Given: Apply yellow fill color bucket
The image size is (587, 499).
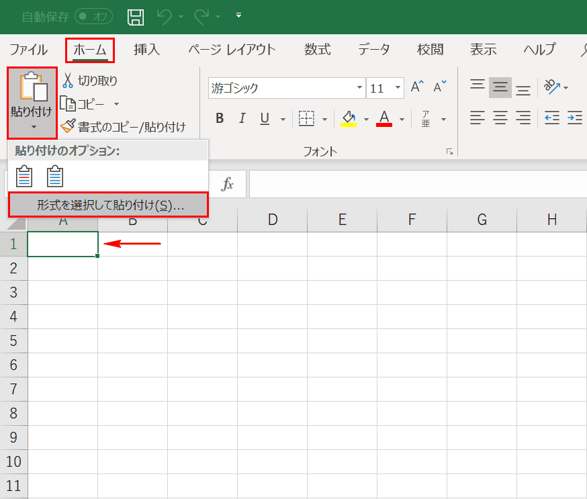Looking at the screenshot, I should (349, 119).
